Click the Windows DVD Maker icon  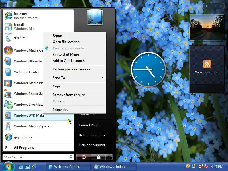point(8,115)
